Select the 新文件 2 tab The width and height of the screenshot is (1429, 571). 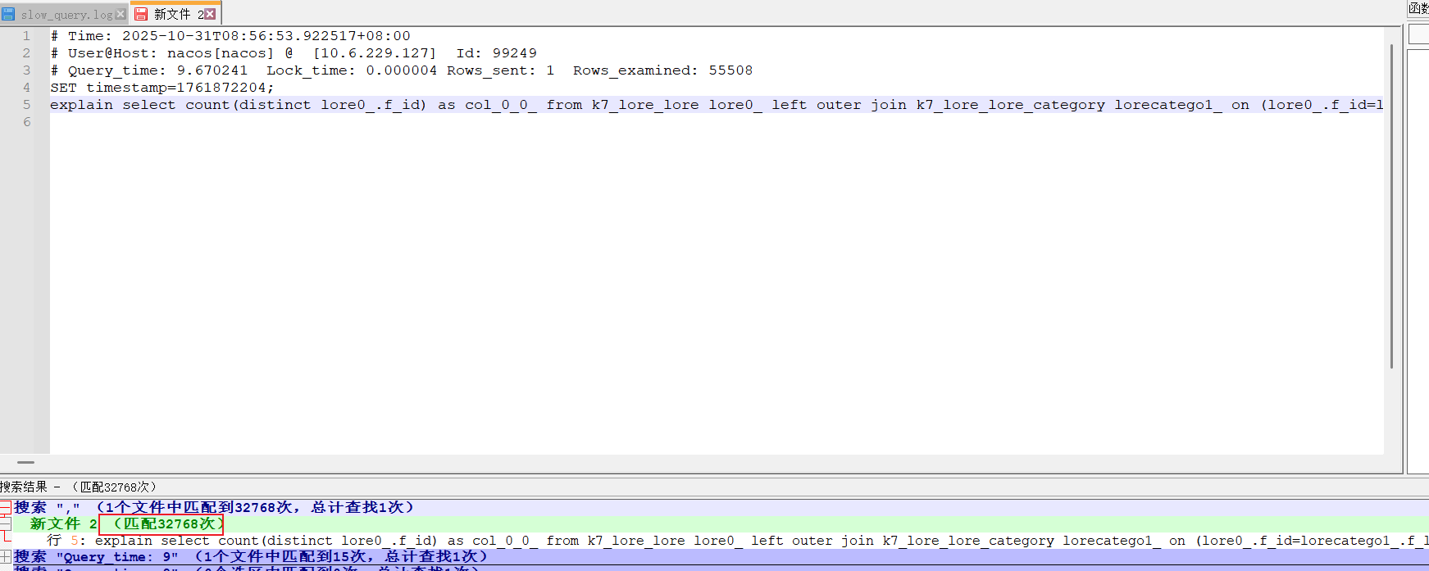pos(172,14)
